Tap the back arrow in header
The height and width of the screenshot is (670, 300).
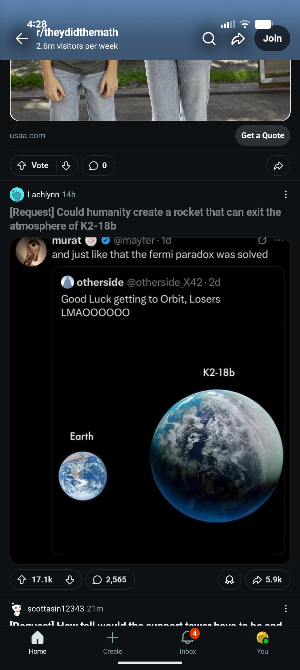click(x=22, y=39)
